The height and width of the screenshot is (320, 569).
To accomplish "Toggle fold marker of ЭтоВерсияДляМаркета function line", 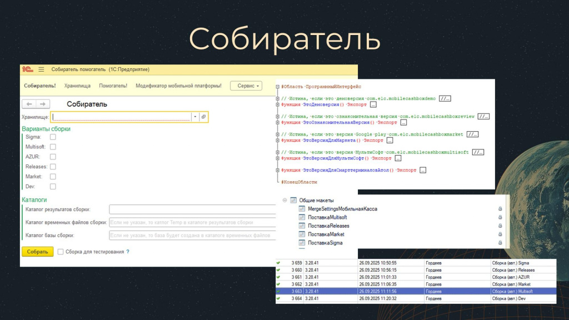I will click(278, 141).
